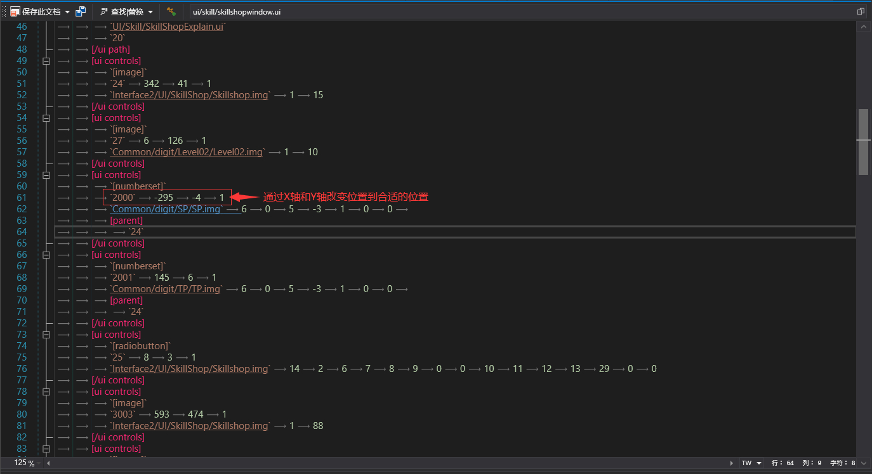The width and height of the screenshot is (872, 474).
Task: Click the toolbar drag grip handle
Action: point(4,11)
